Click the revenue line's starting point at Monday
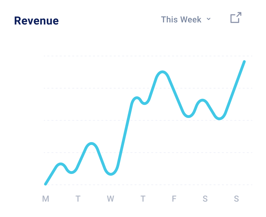This screenshot has width=266, height=217. coord(46,183)
